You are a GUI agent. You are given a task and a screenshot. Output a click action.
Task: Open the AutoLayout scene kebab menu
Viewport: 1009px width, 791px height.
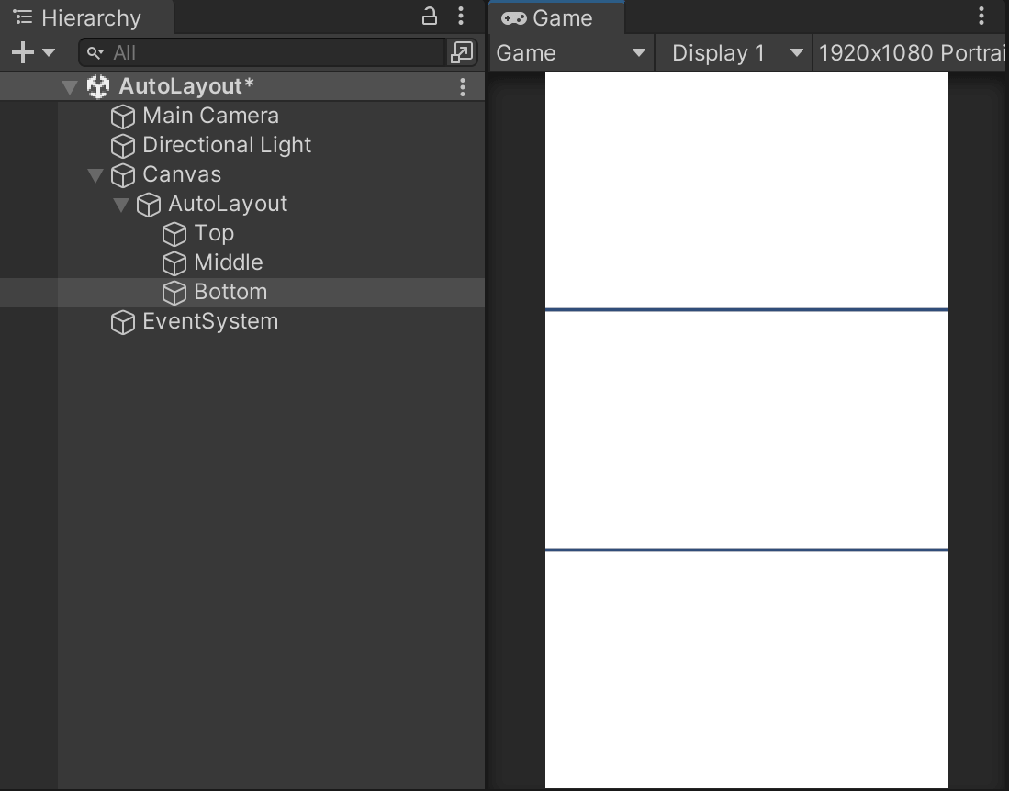[x=463, y=87]
